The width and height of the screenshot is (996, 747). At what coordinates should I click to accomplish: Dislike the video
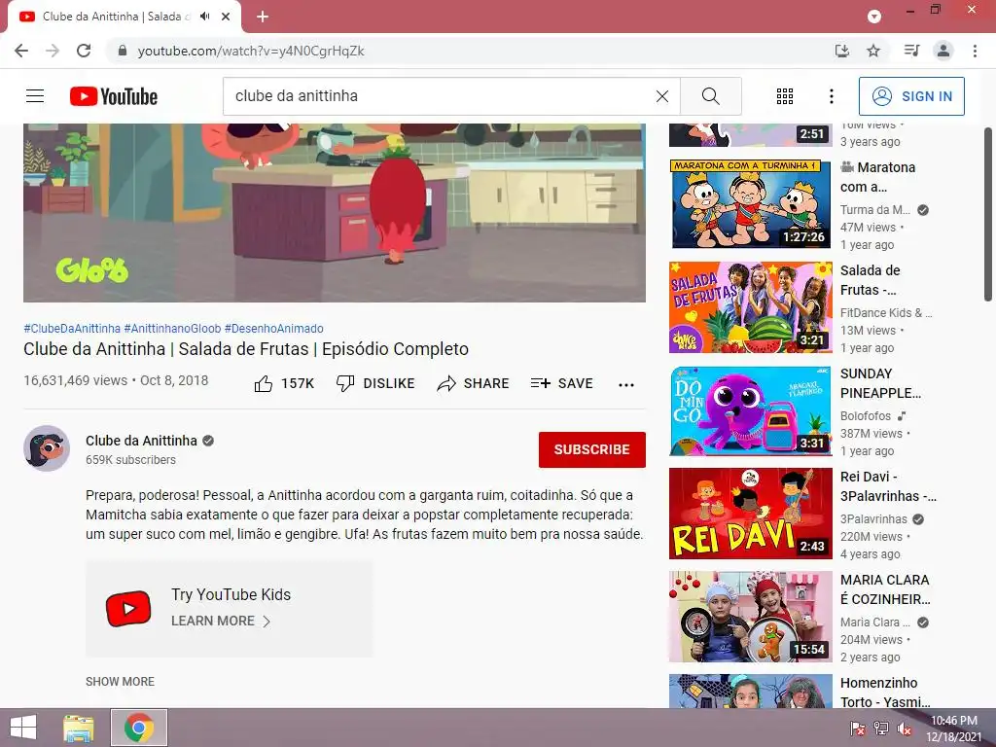(x=375, y=383)
